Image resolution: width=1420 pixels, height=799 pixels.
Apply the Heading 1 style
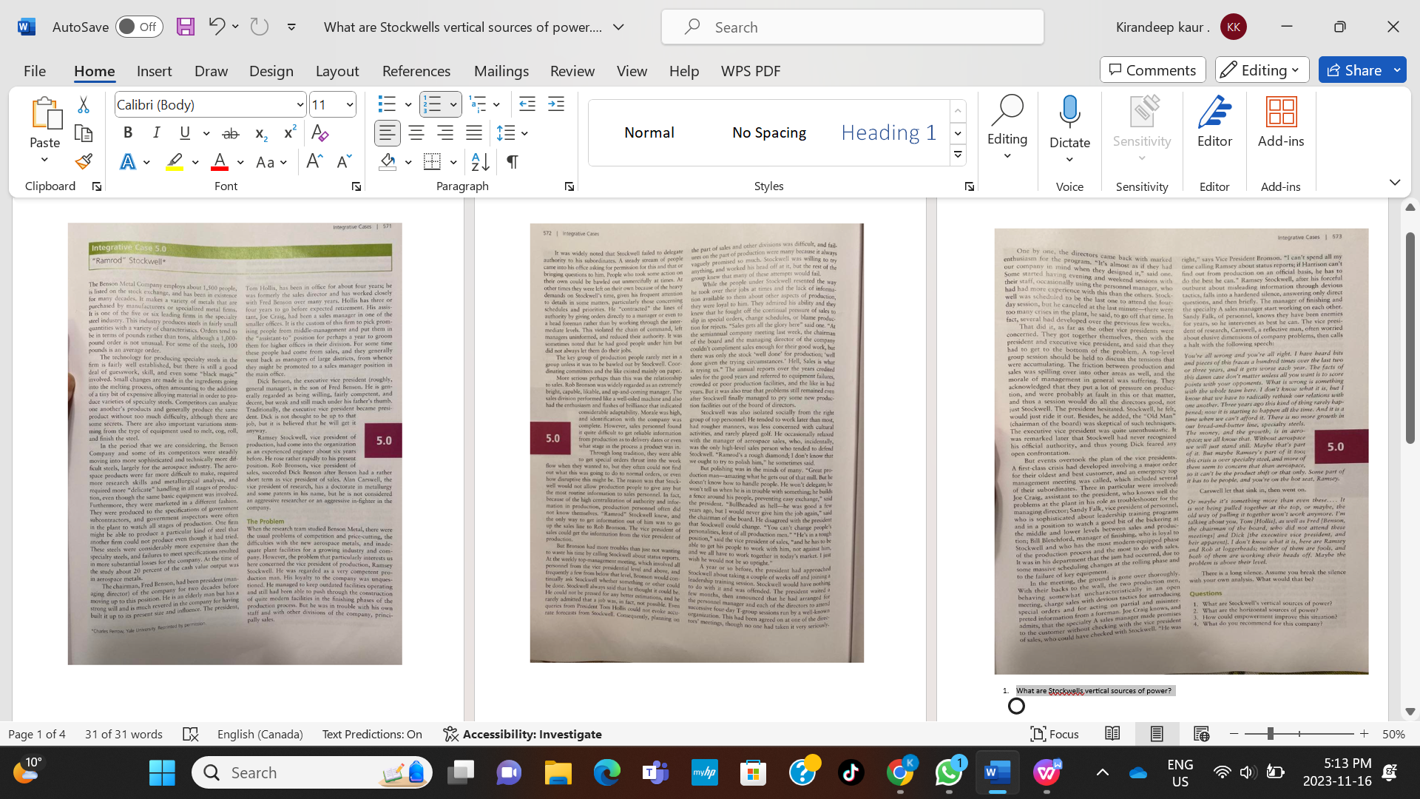click(x=888, y=132)
